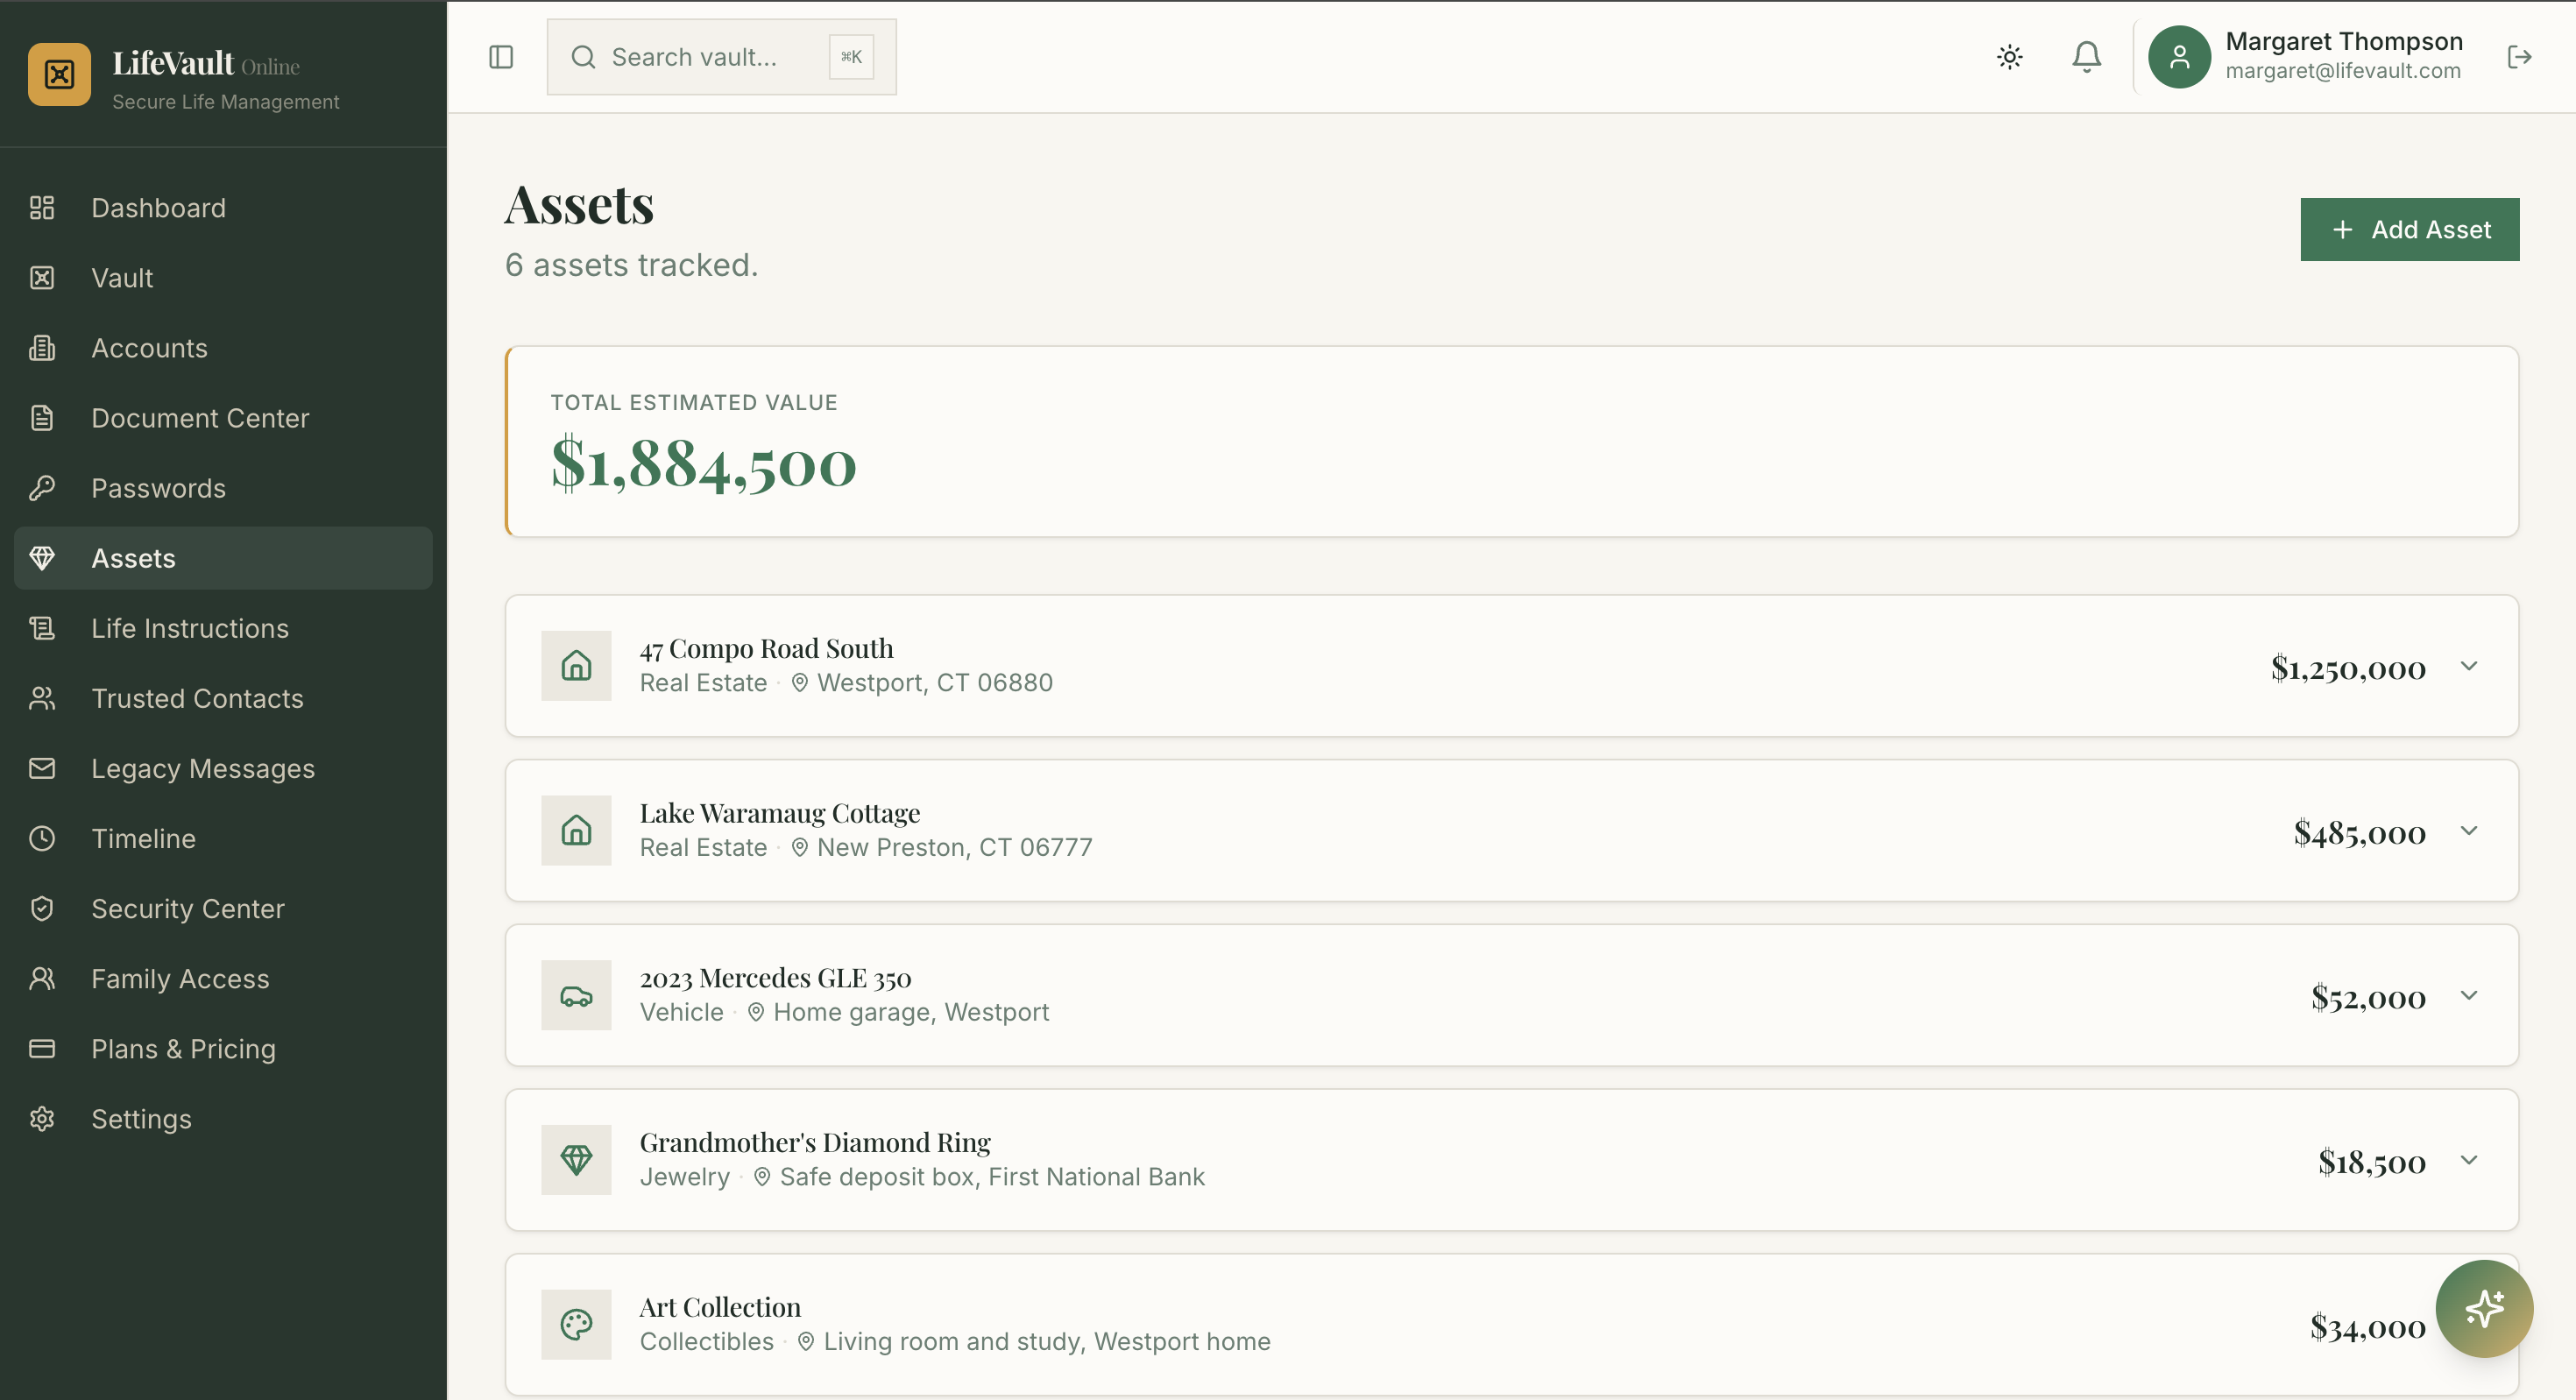Click the AI sparkle assistant icon

tap(2485, 1308)
